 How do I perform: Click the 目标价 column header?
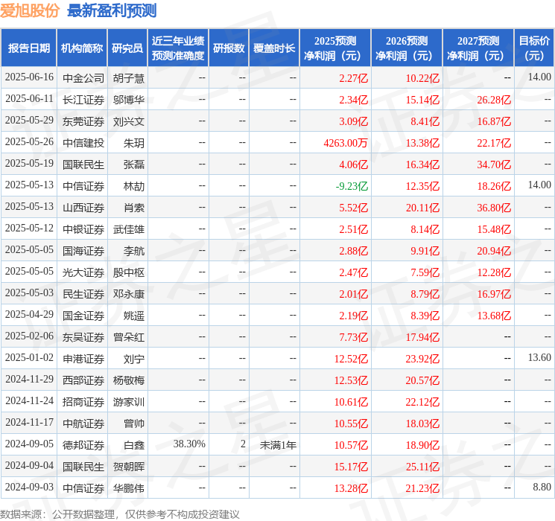point(533,48)
